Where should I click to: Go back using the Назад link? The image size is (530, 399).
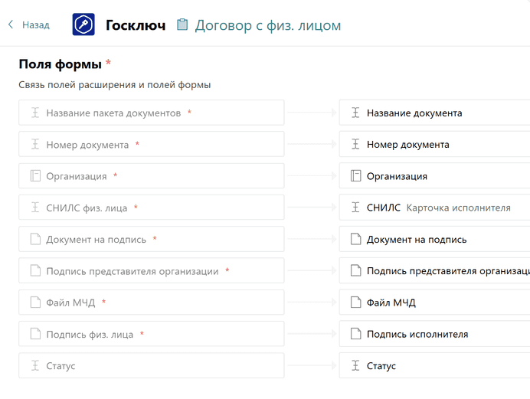tap(35, 25)
